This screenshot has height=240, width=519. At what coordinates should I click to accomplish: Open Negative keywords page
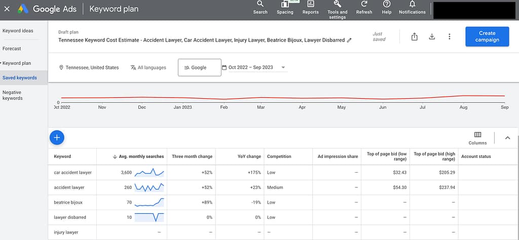(x=12, y=95)
